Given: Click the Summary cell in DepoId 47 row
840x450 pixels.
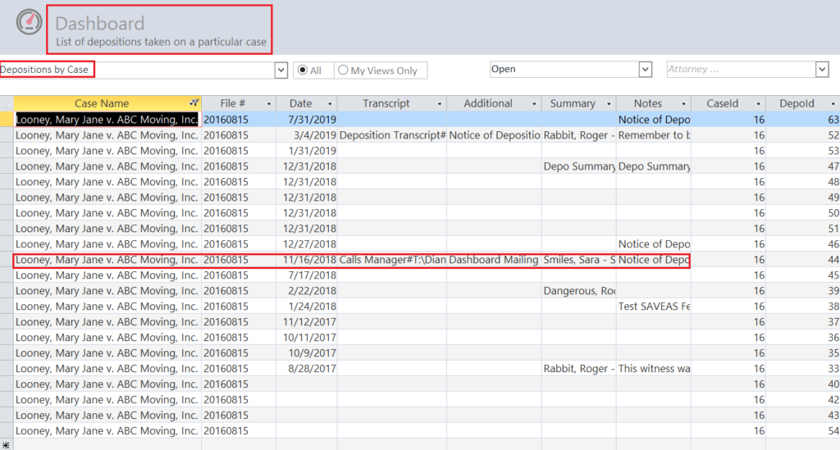Looking at the screenshot, I should click(x=578, y=166).
